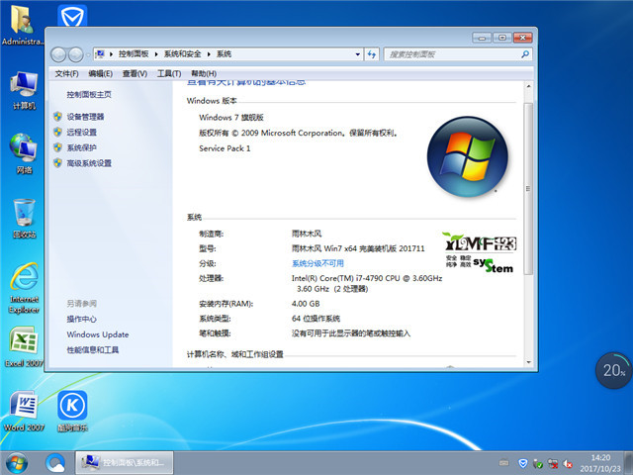Click shield icon beside 设备管理器

click(57, 117)
